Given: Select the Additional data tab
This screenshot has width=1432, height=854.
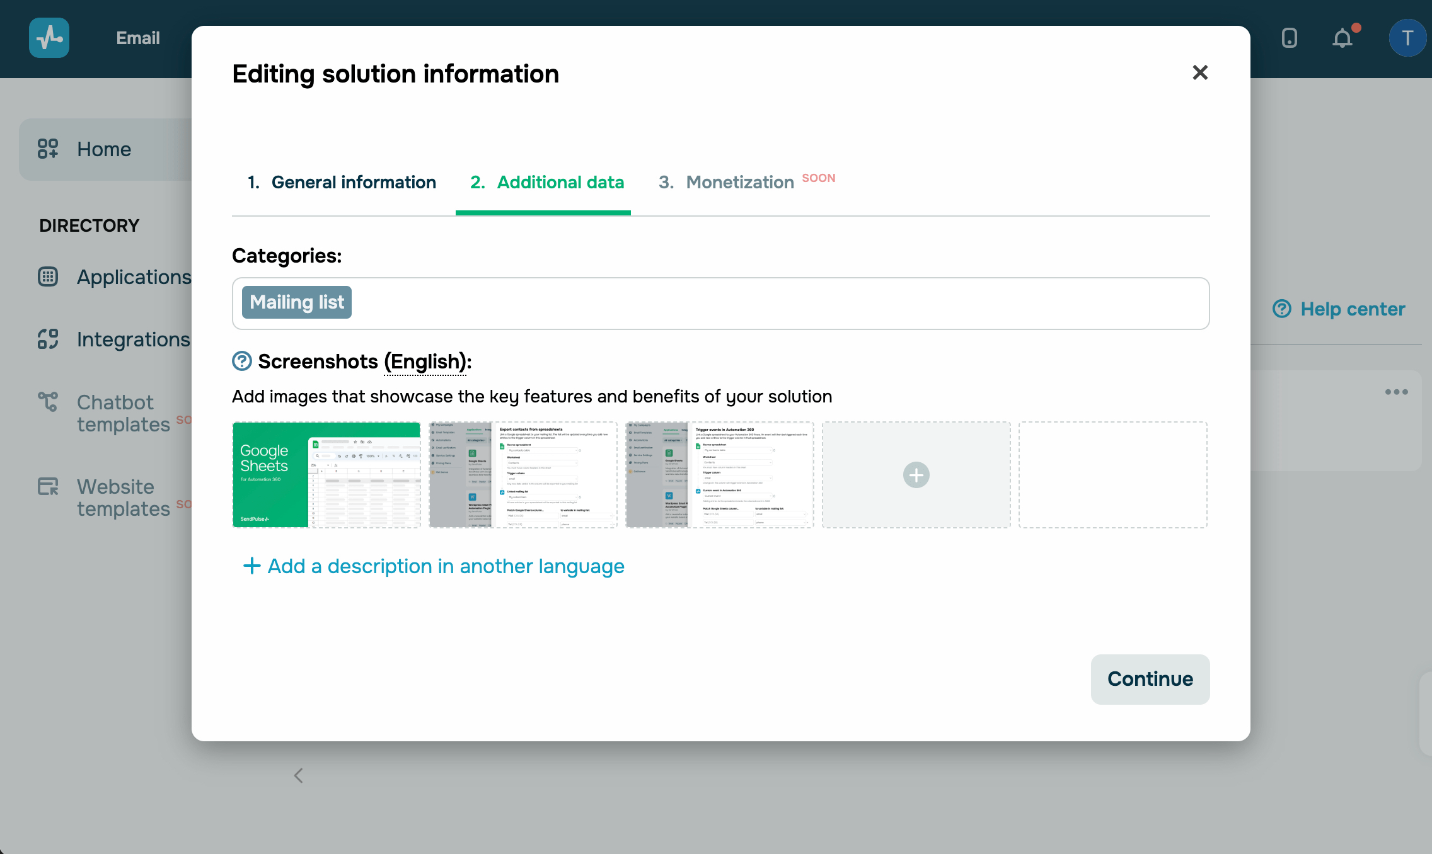Looking at the screenshot, I should [546, 183].
